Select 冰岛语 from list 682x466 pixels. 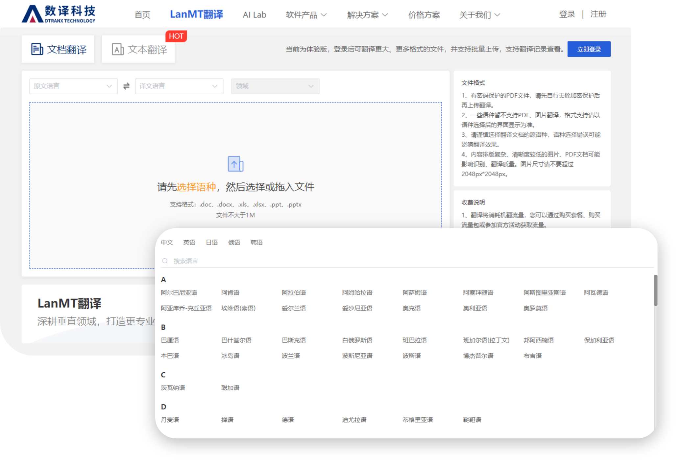(x=230, y=356)
